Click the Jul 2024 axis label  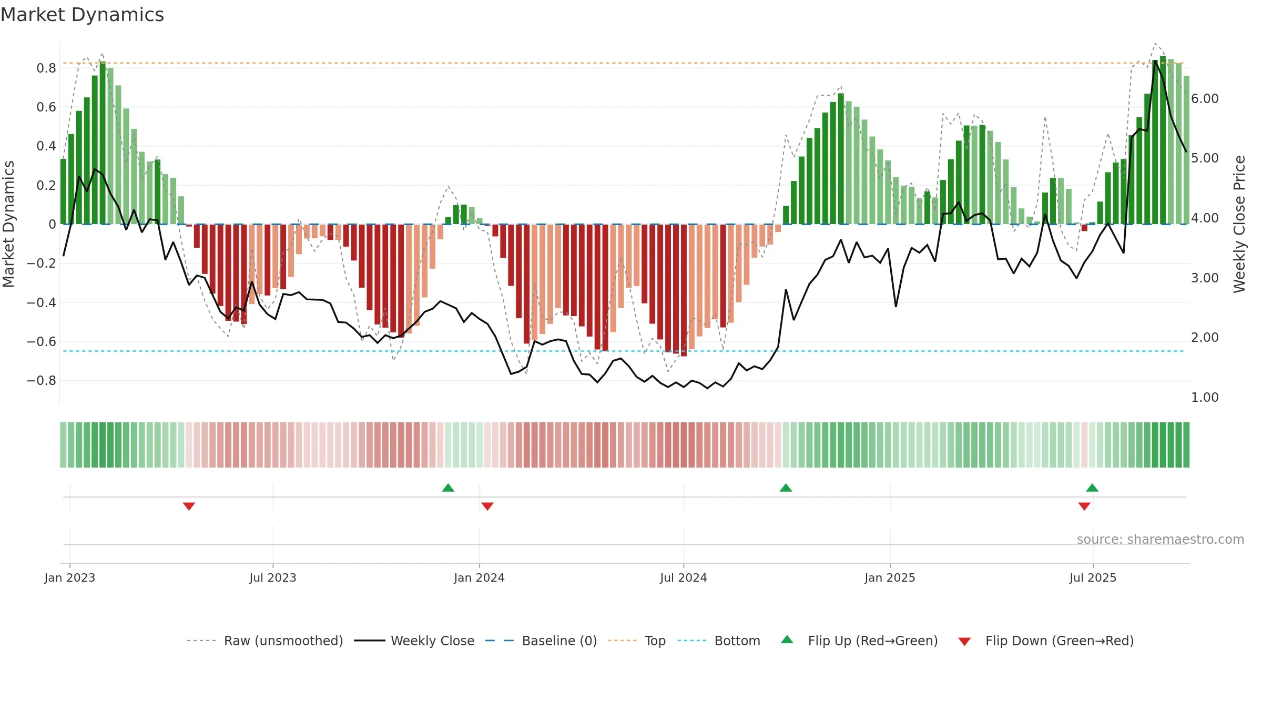[684, 577]
